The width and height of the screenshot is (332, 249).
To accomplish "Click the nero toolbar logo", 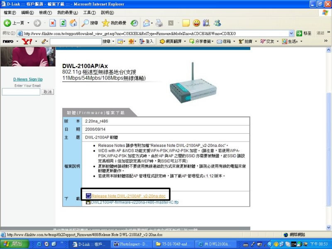I will 8,41.
